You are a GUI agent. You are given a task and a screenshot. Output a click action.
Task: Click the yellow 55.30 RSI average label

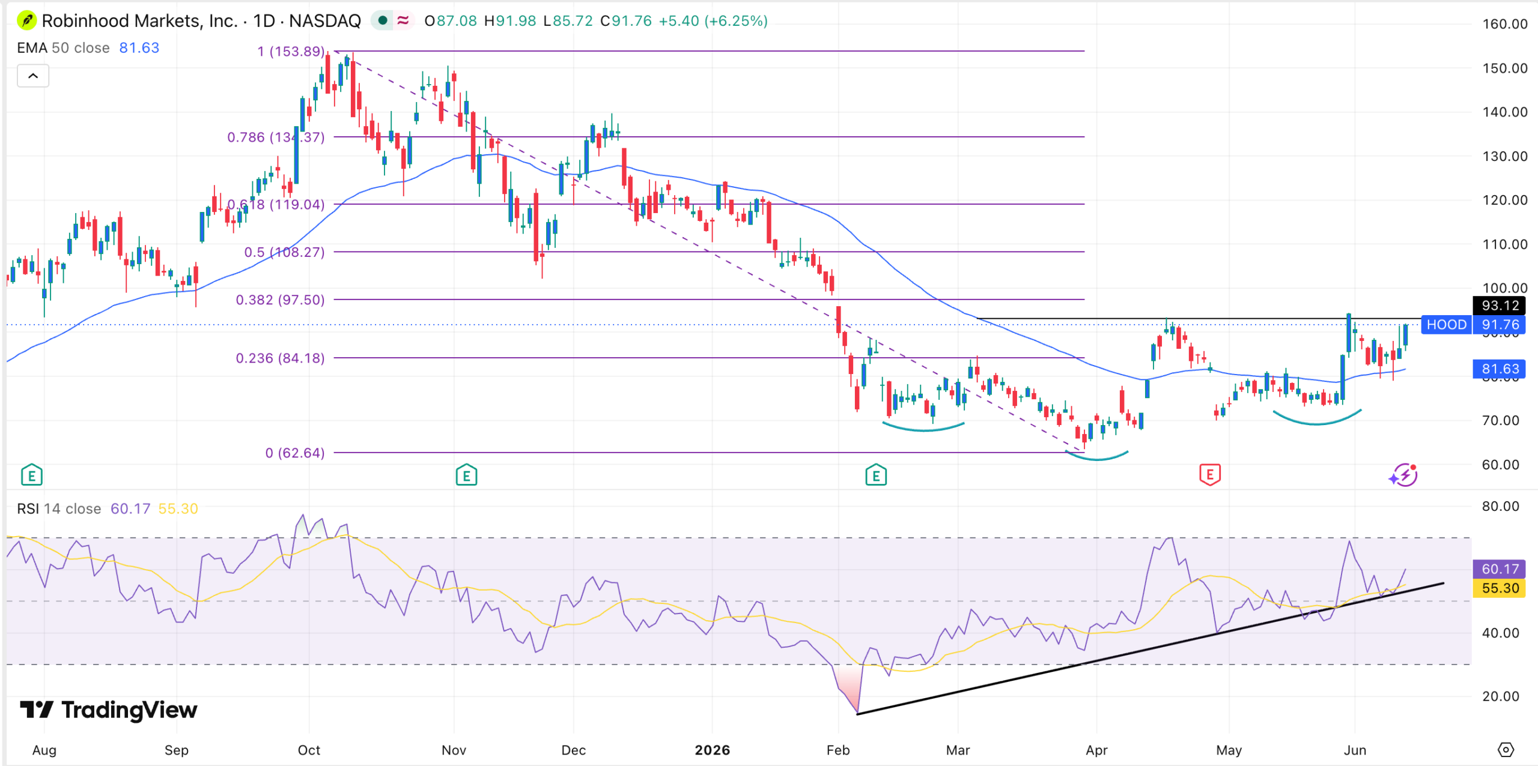(x=1500, y=588)
